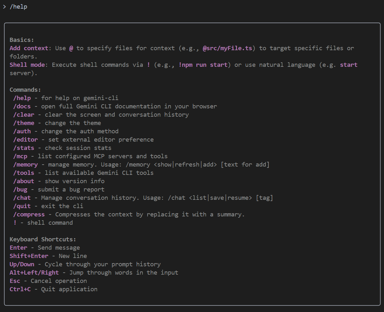Click the /mcp command entry

pyautogui.click(x=20, y=156)
